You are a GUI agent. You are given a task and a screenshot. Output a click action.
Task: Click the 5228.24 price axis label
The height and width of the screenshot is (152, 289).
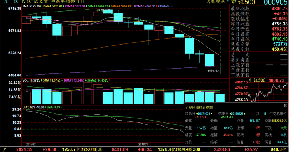(15, 53)
